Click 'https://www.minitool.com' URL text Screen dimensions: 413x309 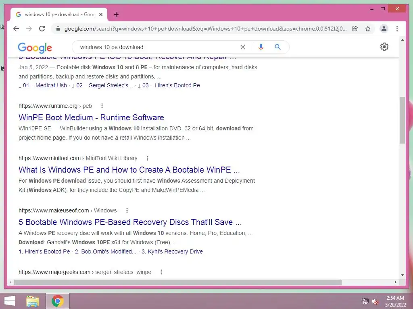tap(50, 158)
